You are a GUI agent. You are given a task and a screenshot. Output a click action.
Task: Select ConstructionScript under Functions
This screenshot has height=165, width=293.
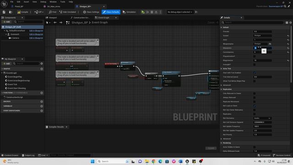14,97
